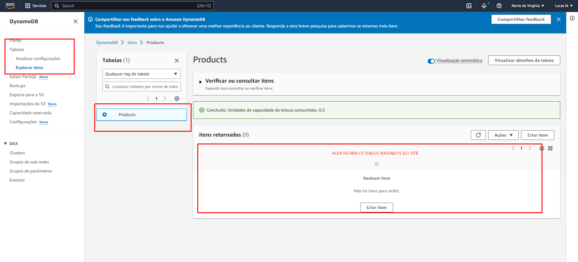Open the Qualquer tag de tabela dropdown
The image size is (578, 262).
pos(142,74)
